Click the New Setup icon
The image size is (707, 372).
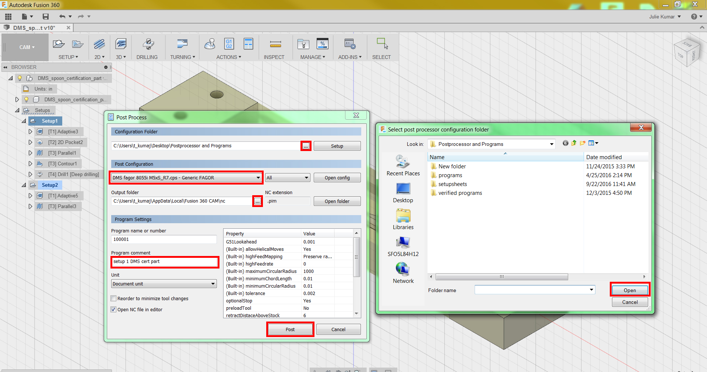click(59, 44)
